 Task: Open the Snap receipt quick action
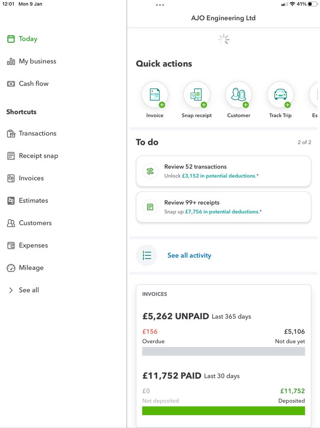point(197,95)
